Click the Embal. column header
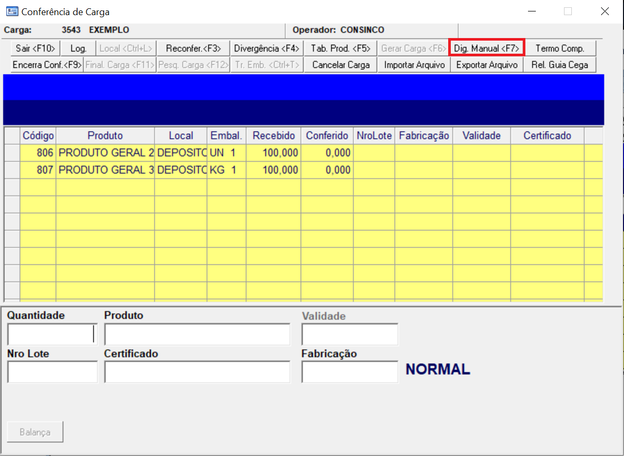This screenshot has height=456, width=624. click(226, 135)
